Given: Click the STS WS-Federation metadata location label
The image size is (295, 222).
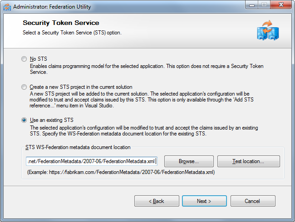Looking at the screenshot, I should [x=77, y=147].
